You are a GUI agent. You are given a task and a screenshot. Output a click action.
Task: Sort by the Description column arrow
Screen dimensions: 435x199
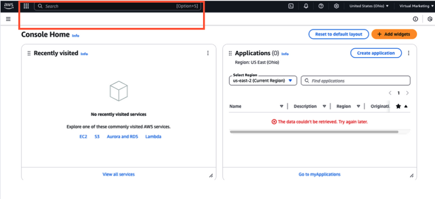(324, 106)
